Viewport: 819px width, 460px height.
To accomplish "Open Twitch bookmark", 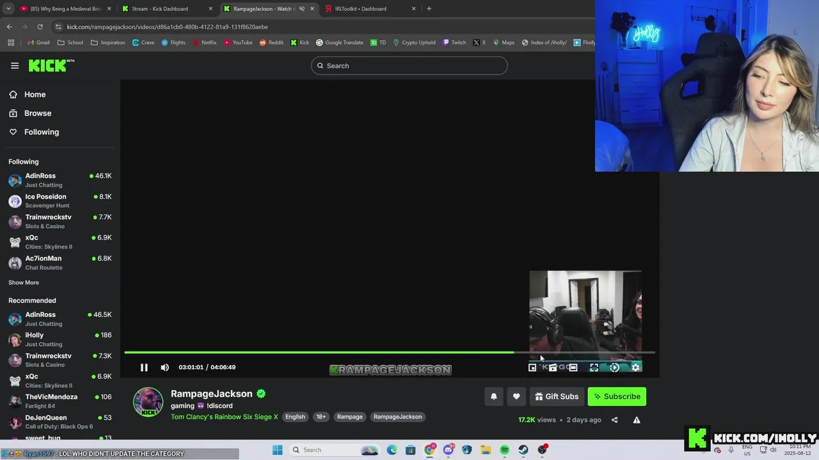I will (454, 43).
